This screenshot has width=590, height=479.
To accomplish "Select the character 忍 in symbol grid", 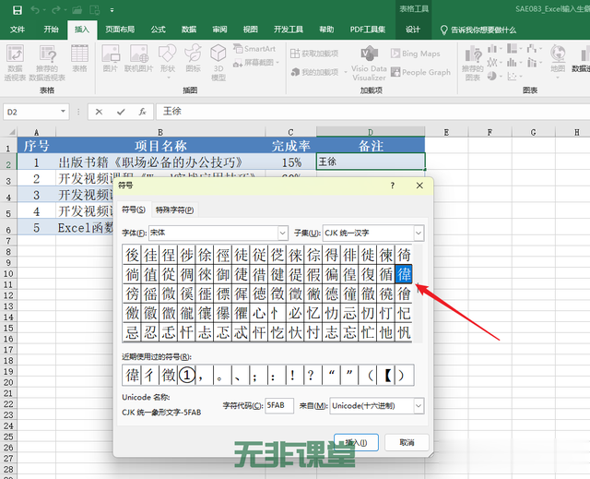I will (x=150, y=332).
